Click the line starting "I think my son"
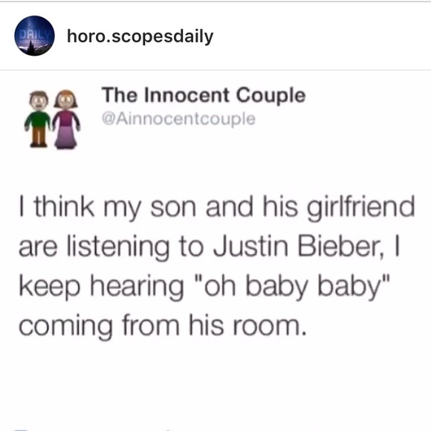 216,208
